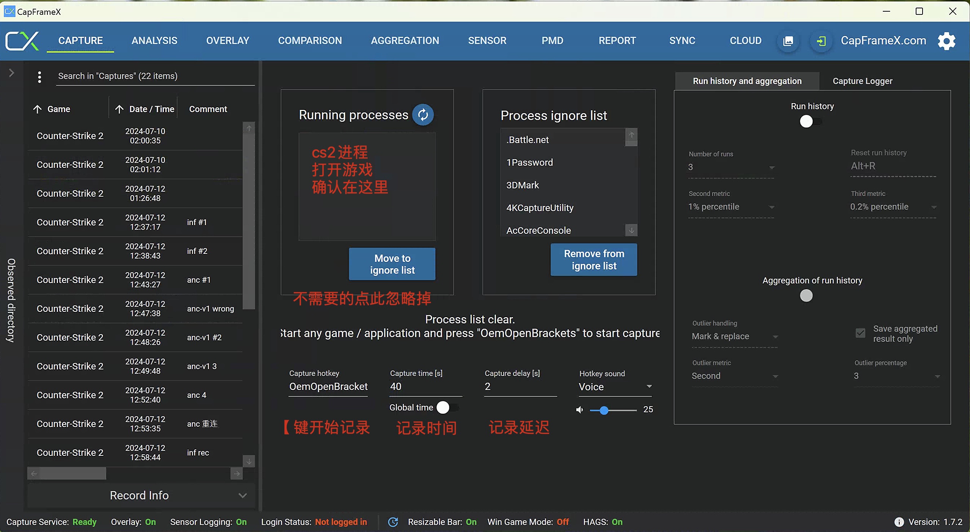970x532 pixels.
Task: Open the Number of runs dropdown
Action: 731,167
